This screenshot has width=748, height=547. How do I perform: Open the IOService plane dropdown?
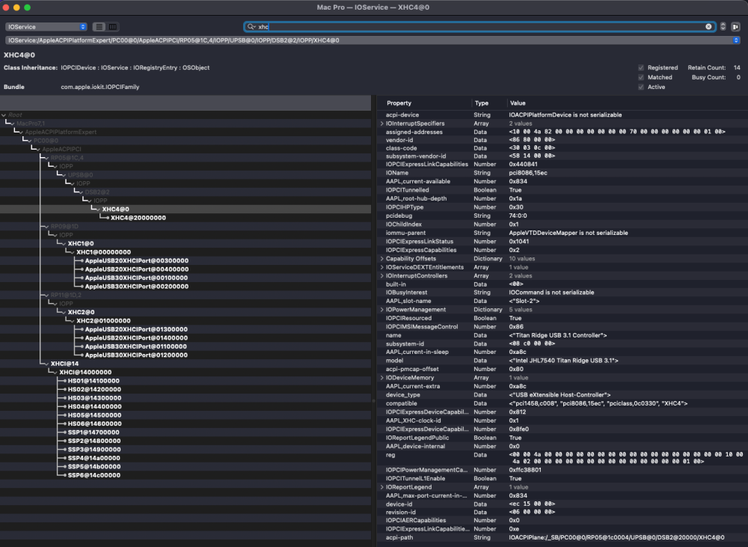click(x=46, y=27)
